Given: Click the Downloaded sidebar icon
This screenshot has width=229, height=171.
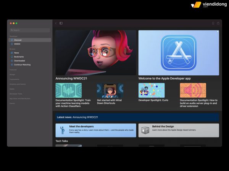Looking at the screenshot, I should point(12,61).
